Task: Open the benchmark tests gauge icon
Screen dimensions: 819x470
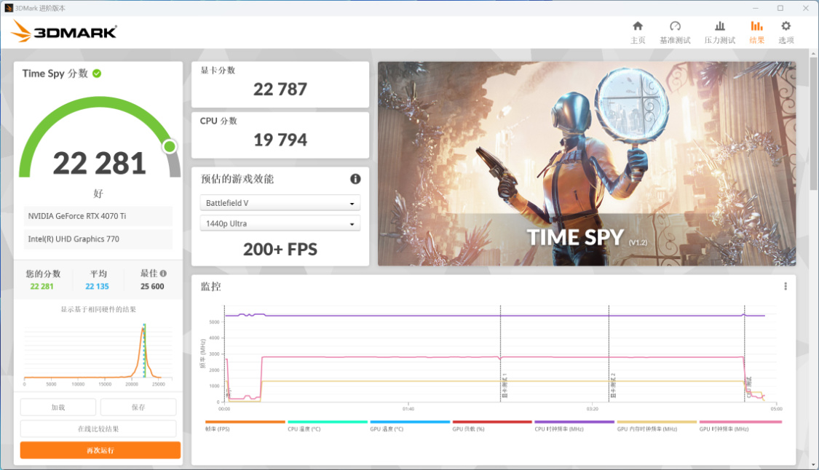Action: pos(675,26)
